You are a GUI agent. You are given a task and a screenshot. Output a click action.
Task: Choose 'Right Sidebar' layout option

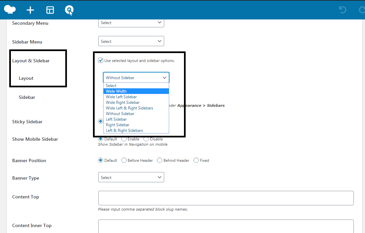coord(136,125)
